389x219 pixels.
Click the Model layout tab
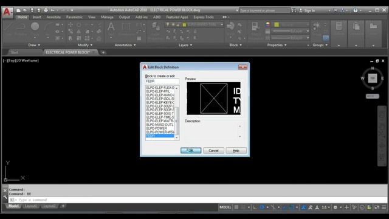(x=13, y=206)
